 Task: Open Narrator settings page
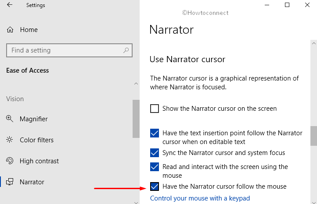point(32,182)
